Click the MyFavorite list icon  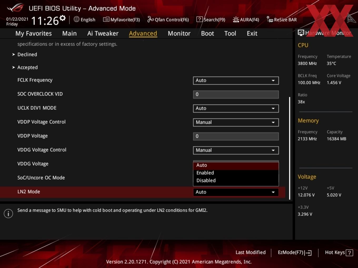coord(106,19)
